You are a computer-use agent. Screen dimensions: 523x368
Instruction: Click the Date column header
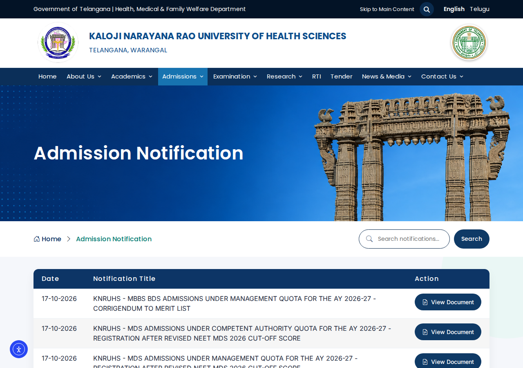pyautogui.click(x=50, y=278)
